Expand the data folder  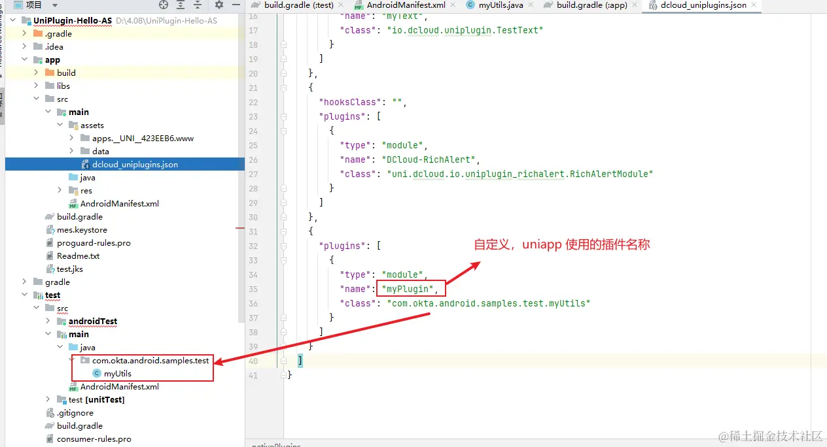tap(72, 151)
